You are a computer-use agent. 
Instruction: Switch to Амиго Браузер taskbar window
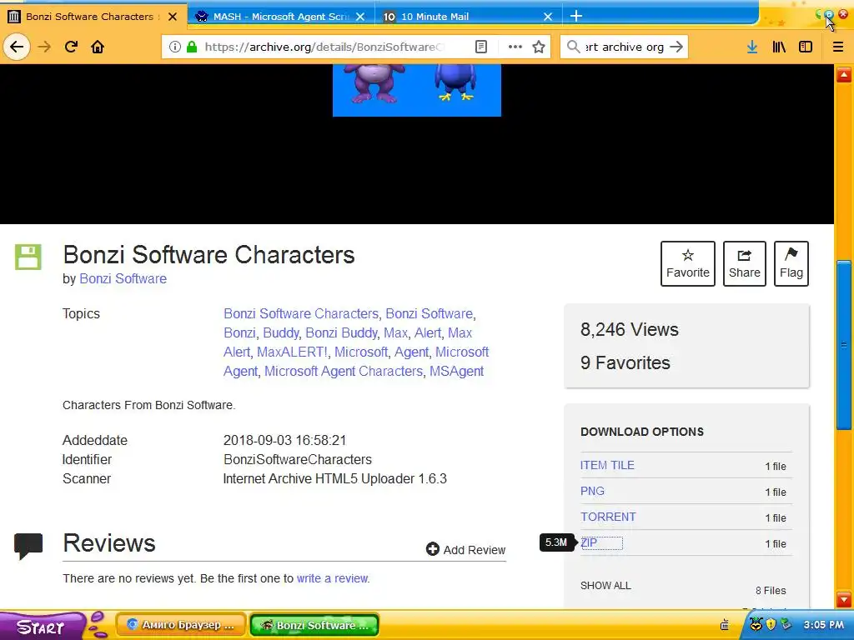pos(181,625)
